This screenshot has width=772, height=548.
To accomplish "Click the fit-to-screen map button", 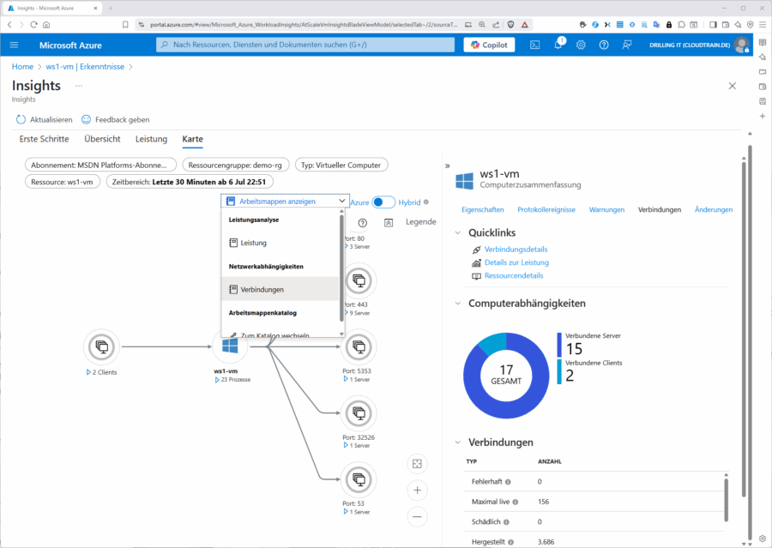I will (417, 464).
